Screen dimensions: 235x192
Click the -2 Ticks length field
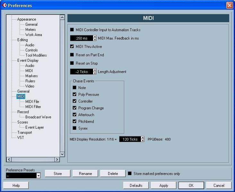click(x=82, y=72)
